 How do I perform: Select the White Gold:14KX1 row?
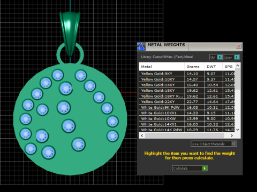coord(187,124)
